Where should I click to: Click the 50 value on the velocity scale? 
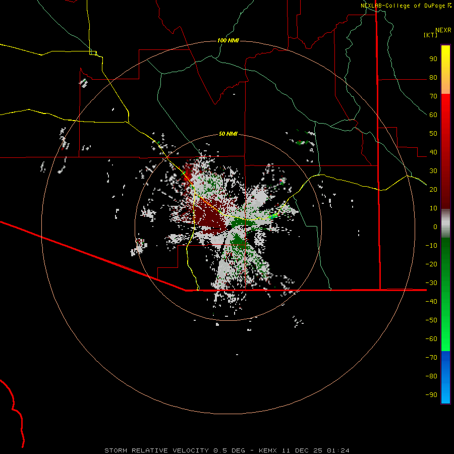click(433, 134)
